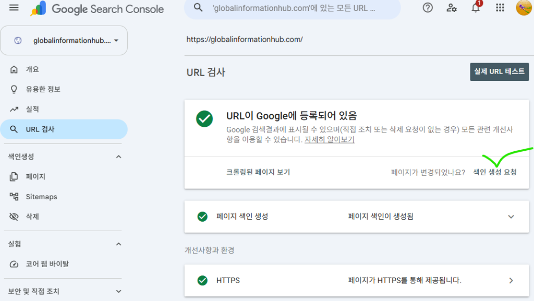Click the lightbulb icon beside 유용한 정보
This screenshot has height=301, width=534.
(x=14, y=89)
